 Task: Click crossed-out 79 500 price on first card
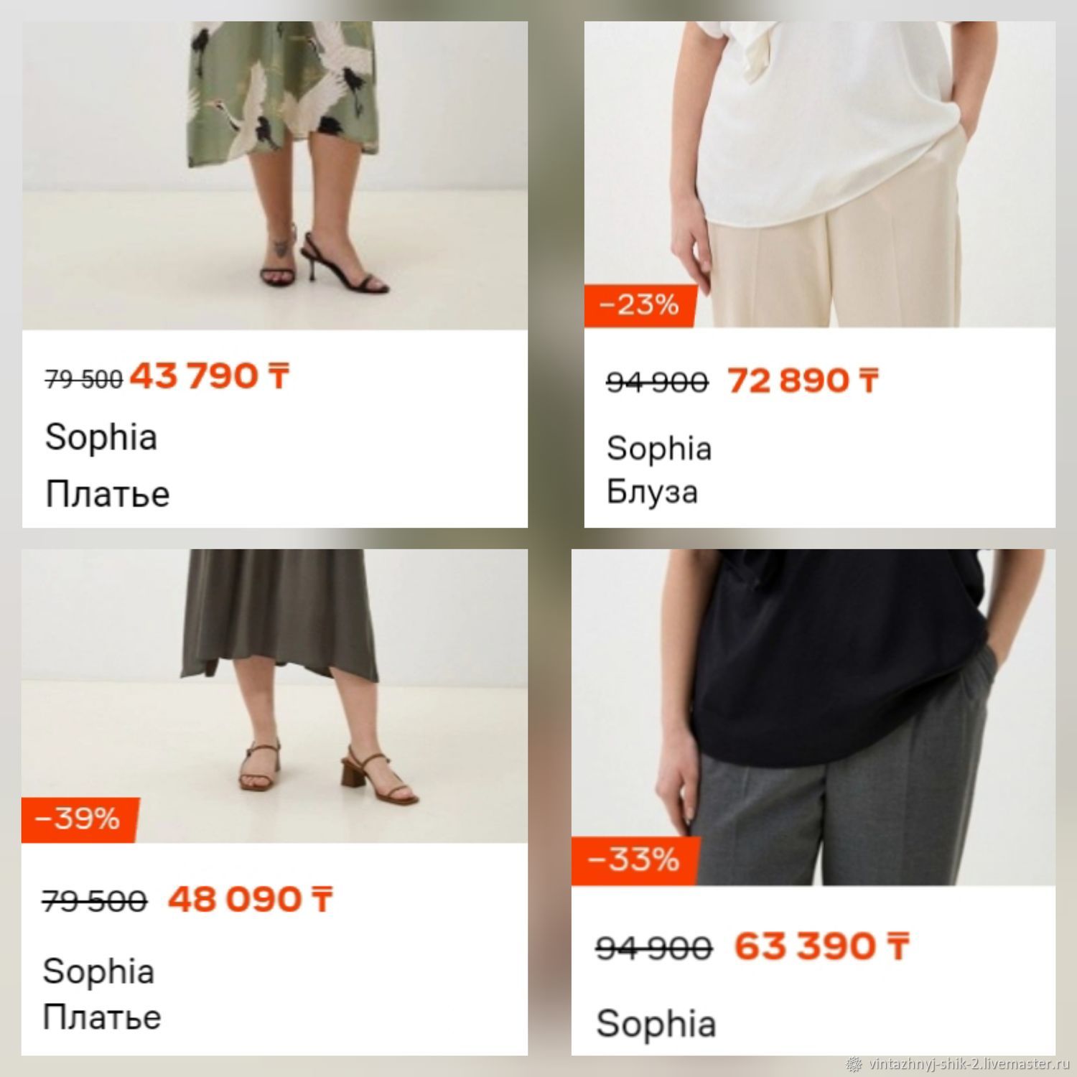tap(84, 378)
